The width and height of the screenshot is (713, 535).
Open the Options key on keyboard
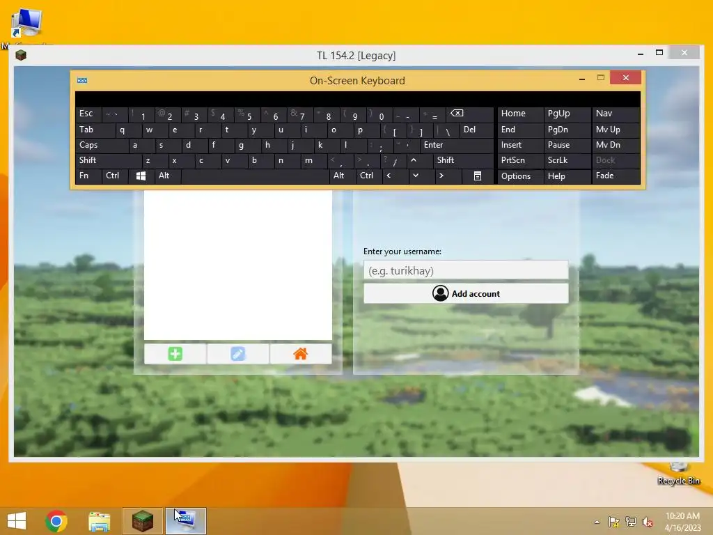(520, 176)
